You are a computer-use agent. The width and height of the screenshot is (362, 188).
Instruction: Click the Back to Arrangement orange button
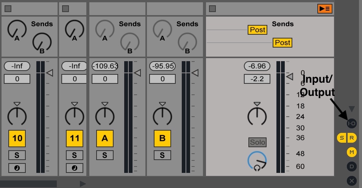click(325, 9)
